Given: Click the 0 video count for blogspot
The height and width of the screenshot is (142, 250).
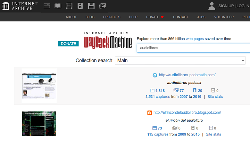Looking at the screenshot, I should pos(212,128).
